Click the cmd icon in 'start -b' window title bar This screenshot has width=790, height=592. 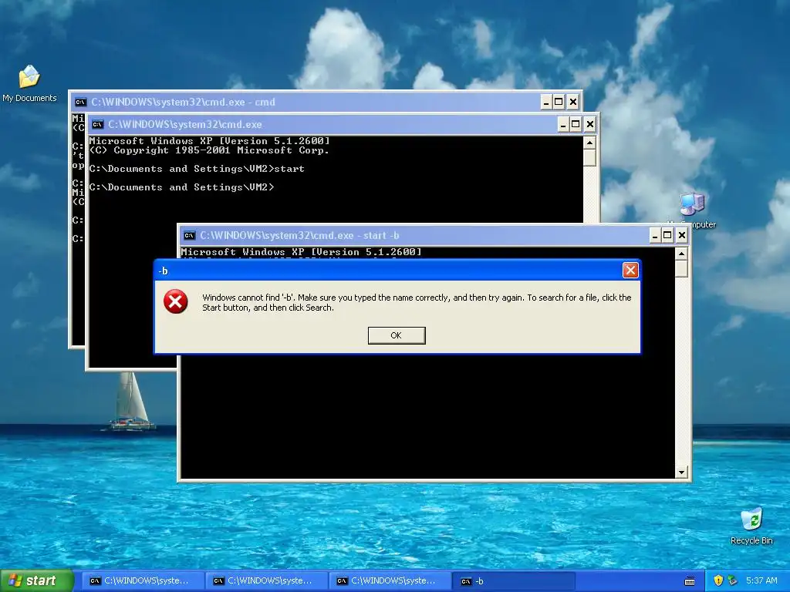point(190,236)
